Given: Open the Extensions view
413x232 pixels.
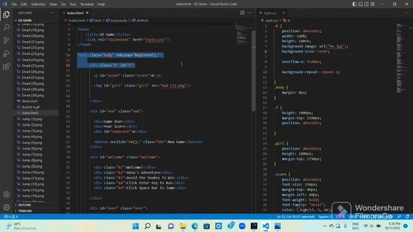Looking at the screenshot, I should (x=6, y=66).
